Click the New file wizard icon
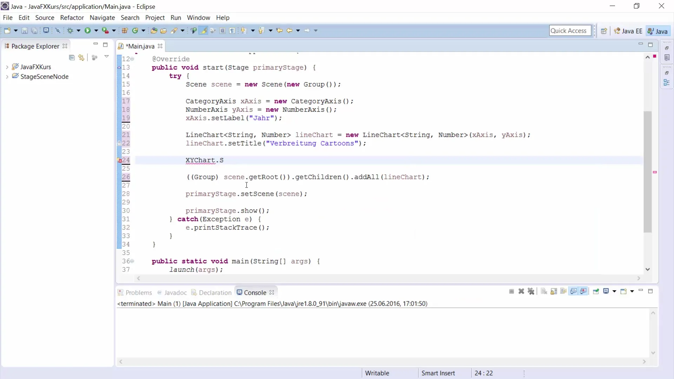 click(7, 31)
